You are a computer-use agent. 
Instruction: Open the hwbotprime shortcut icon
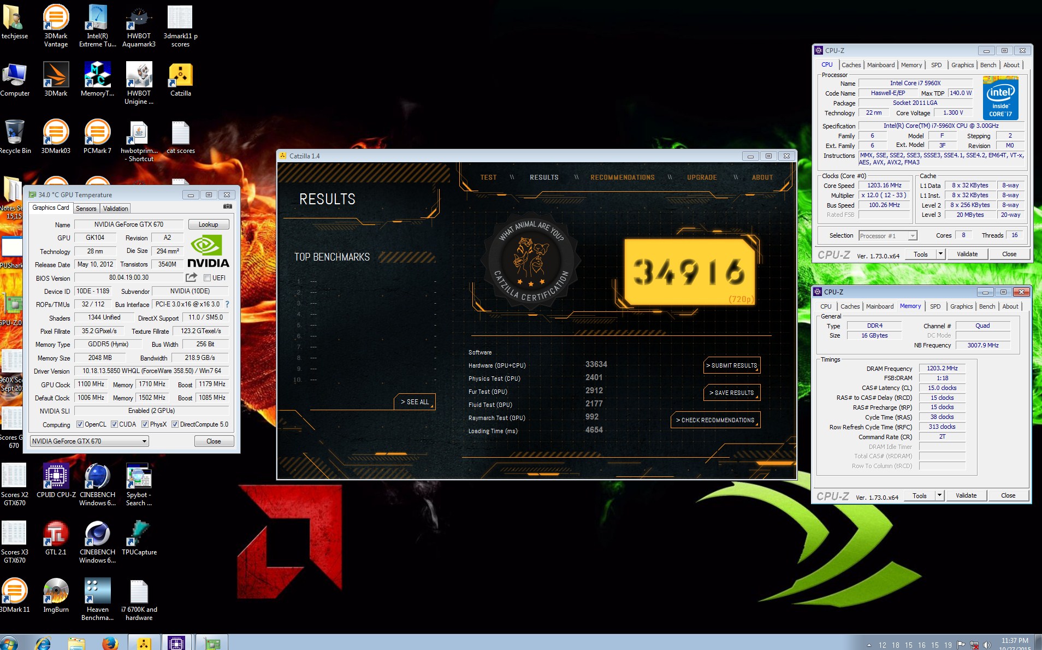tap(139, 140)
